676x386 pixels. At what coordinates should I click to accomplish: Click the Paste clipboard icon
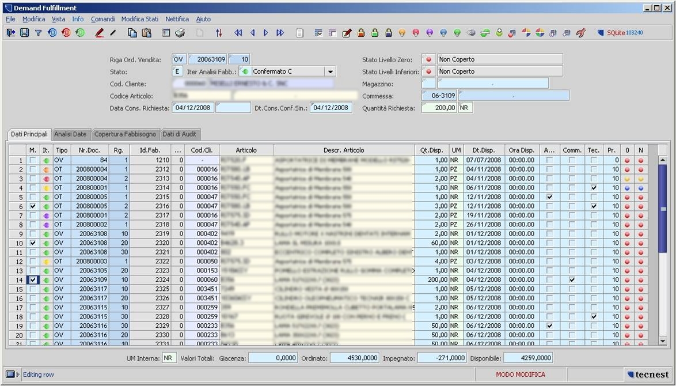[x=147, y=33]
